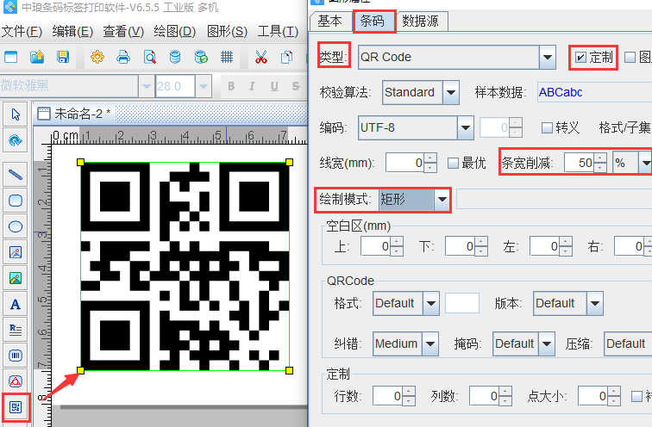Open print preview magnifier icon
The height and width of the screenshot is (427, 652).
click(149, 58)
